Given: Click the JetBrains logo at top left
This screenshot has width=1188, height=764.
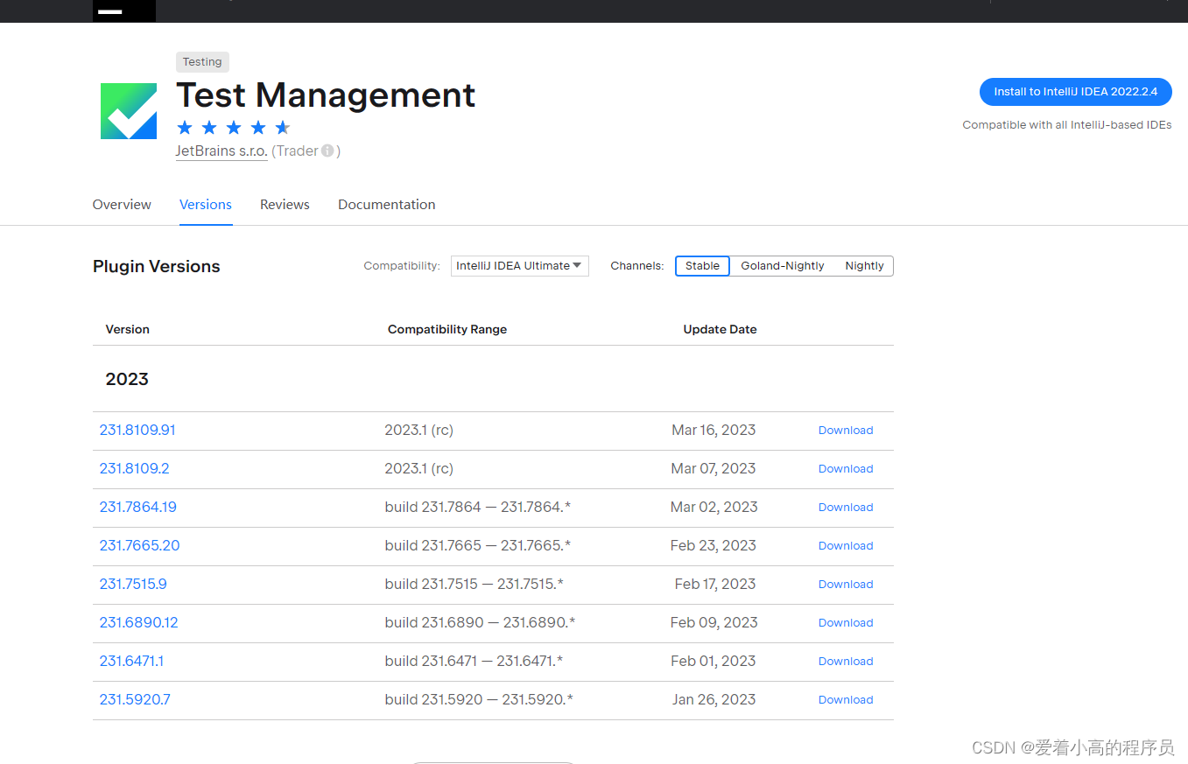Looking at the screenshot, I should (x=124, y=11).
